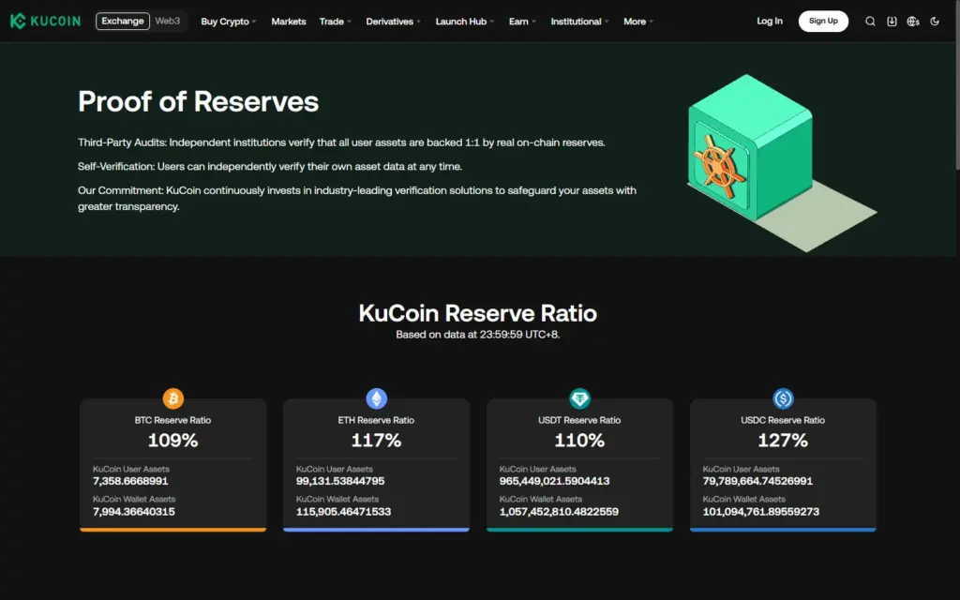960x600 pixels.
Task: Select the 'Proof of Reserves' heading
Action: click(199, 101)
